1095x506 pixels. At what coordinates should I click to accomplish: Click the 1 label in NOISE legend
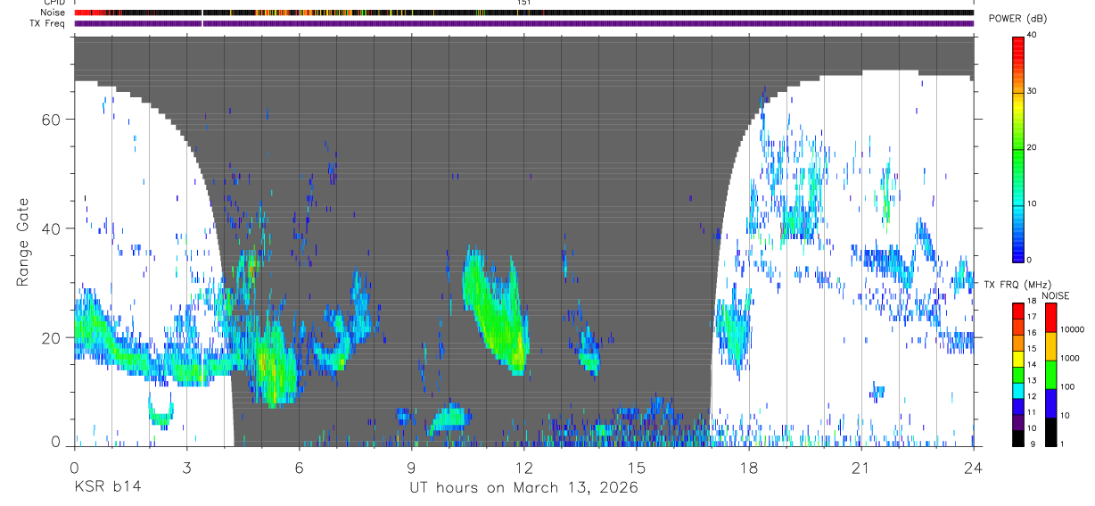(1062, 444)
